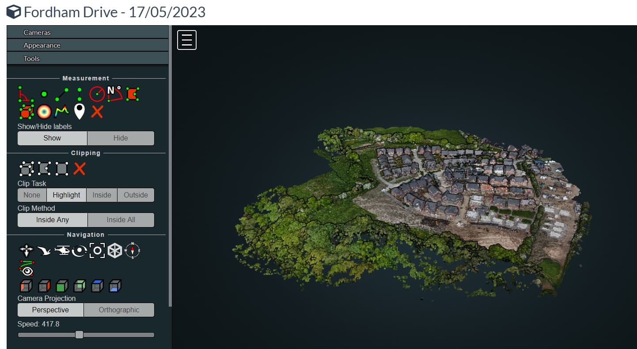Start a volume box measurement
The image size is (637, 349).
[26, 111]
